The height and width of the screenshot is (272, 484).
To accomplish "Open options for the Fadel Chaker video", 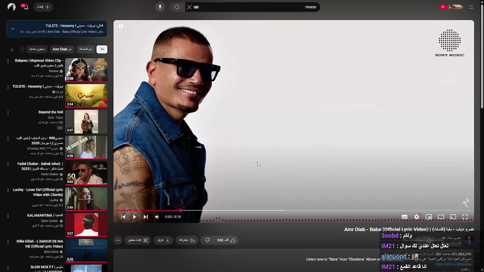I will point(8,164).
